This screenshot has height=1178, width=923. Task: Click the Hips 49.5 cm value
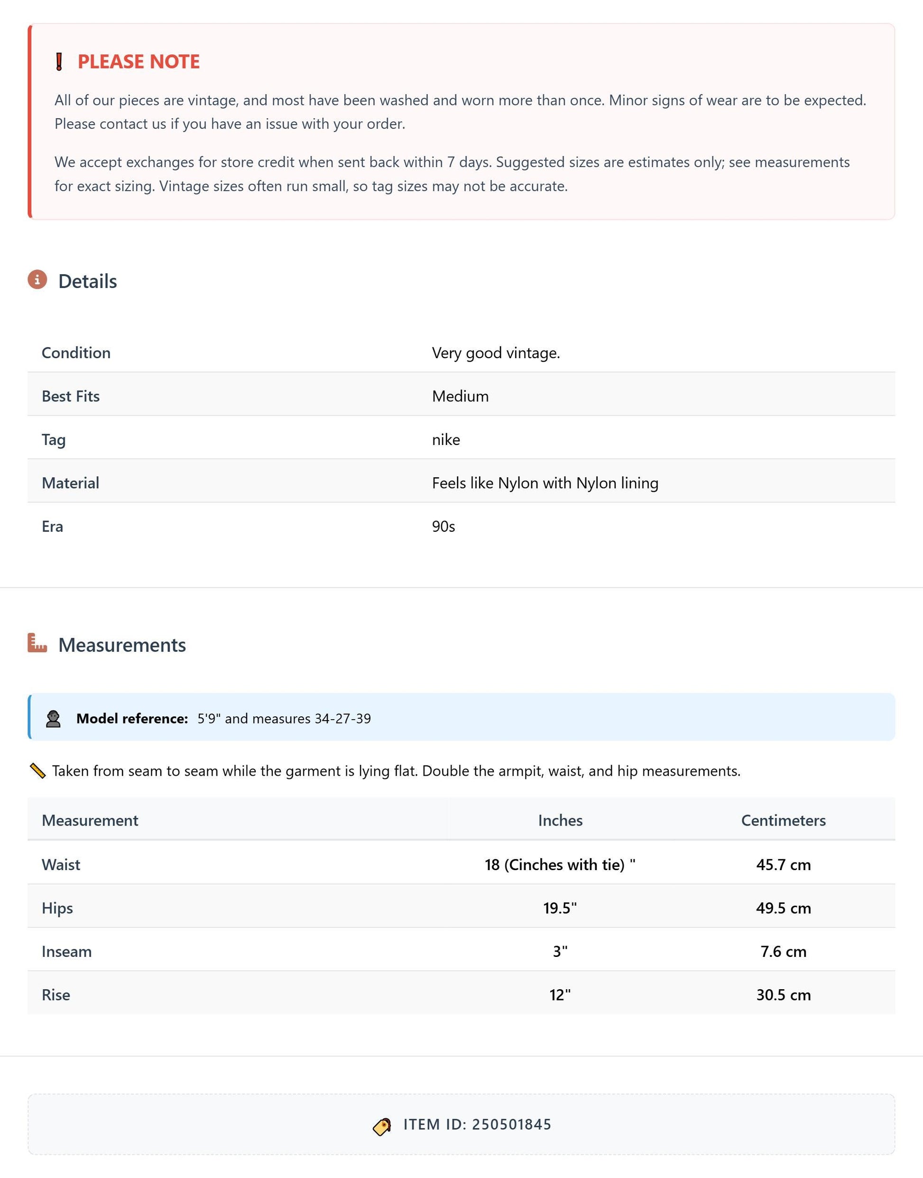[783, 908]
